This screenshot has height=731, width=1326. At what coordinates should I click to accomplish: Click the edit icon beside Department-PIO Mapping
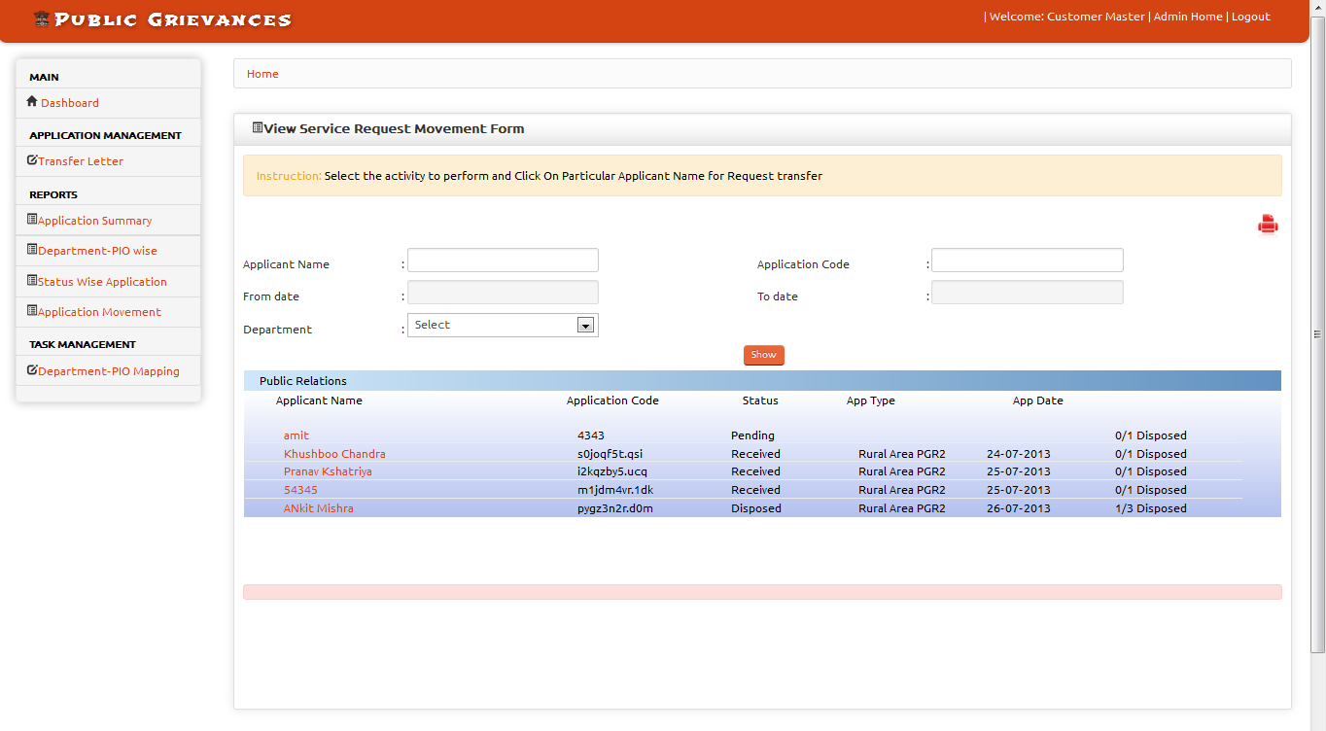point(32,370)
